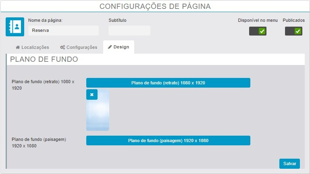310x174 pixels.
Task: Click the address book page icon
Action: click(15, 27)
